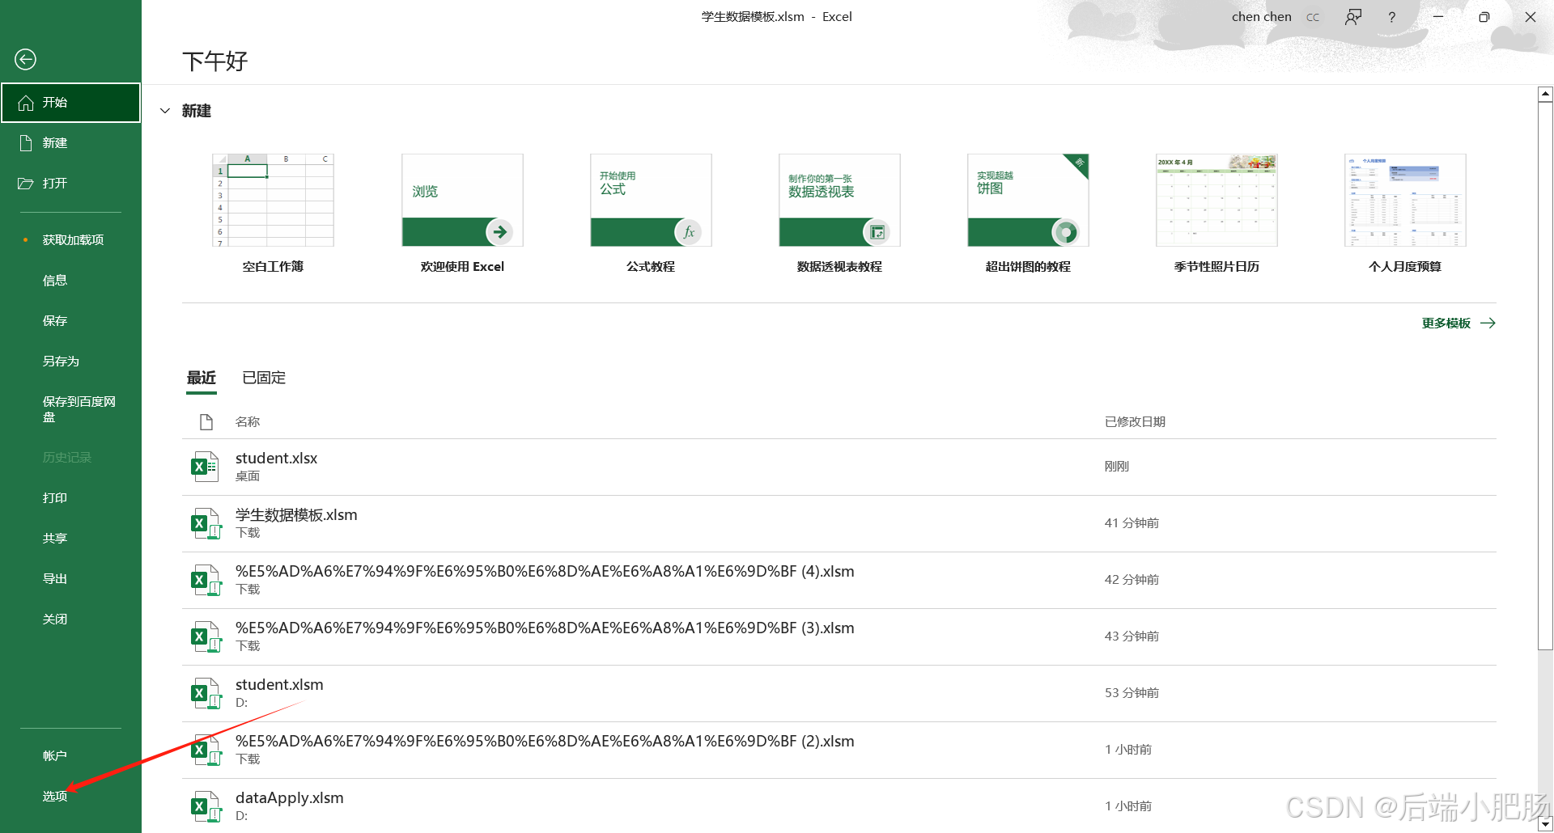Click the 已修改日期 column header
The height and width of the screenshot is (833, 1554).
coord(1135,421)
